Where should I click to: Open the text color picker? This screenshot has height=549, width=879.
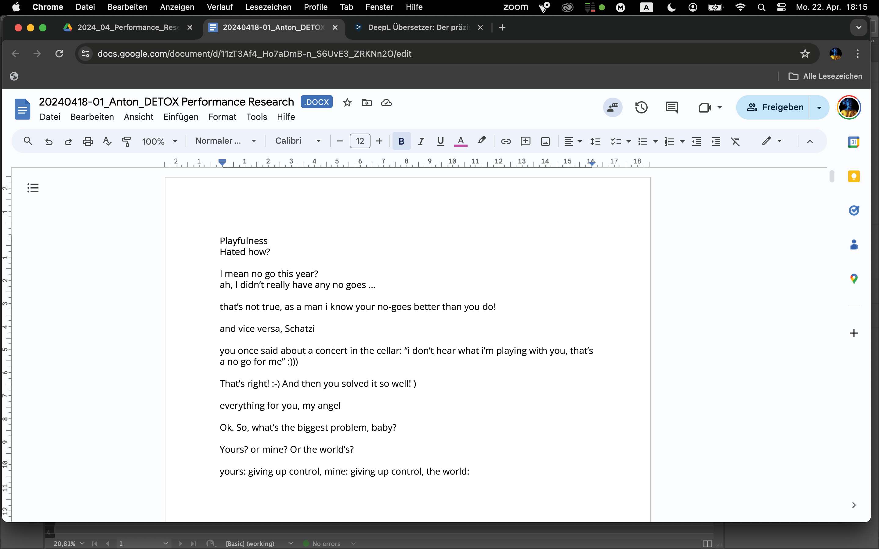[x=461, y=141]
